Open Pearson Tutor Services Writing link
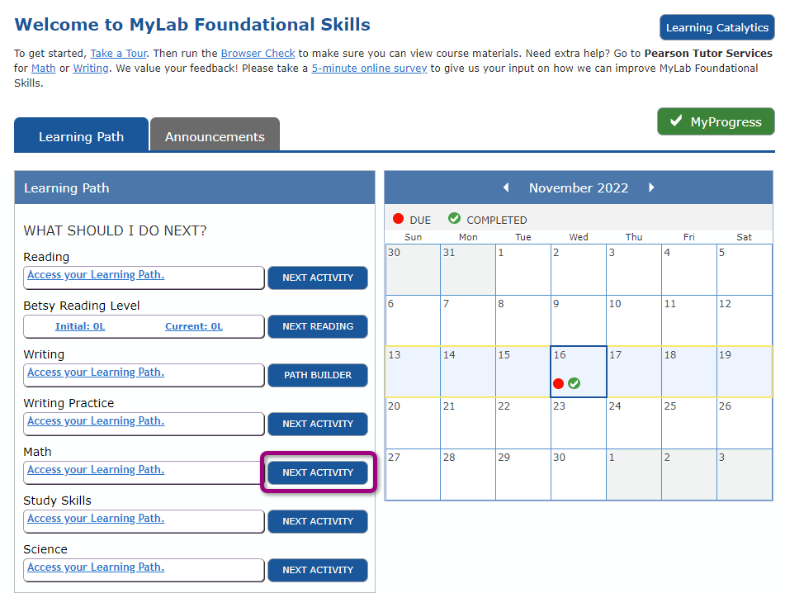This screenshot has width=785, height=598. [91, 68]
